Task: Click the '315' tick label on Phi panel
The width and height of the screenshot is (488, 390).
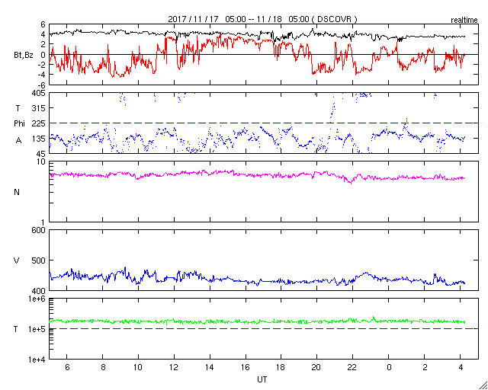Action: pos(39,108)
